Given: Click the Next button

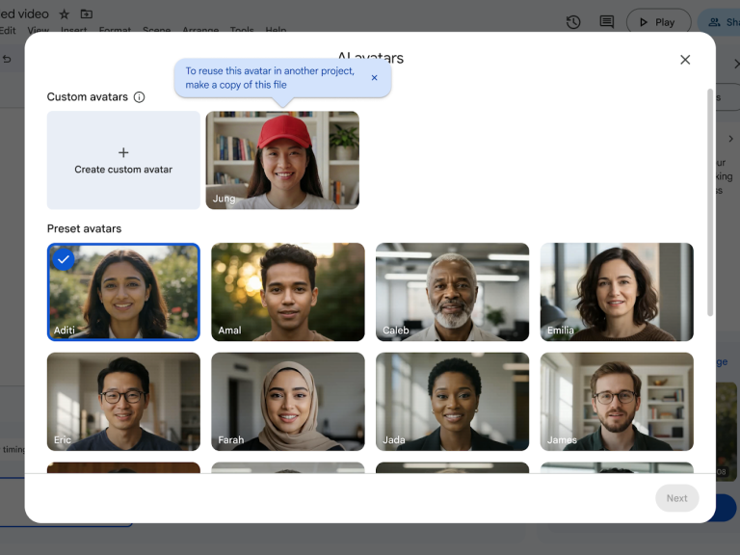Looking at the screenshot, I should [676, 498].
